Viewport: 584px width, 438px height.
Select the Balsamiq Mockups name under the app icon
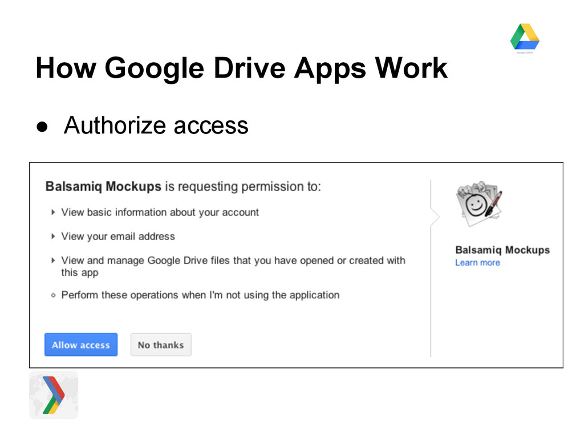[x=502, y=250]
